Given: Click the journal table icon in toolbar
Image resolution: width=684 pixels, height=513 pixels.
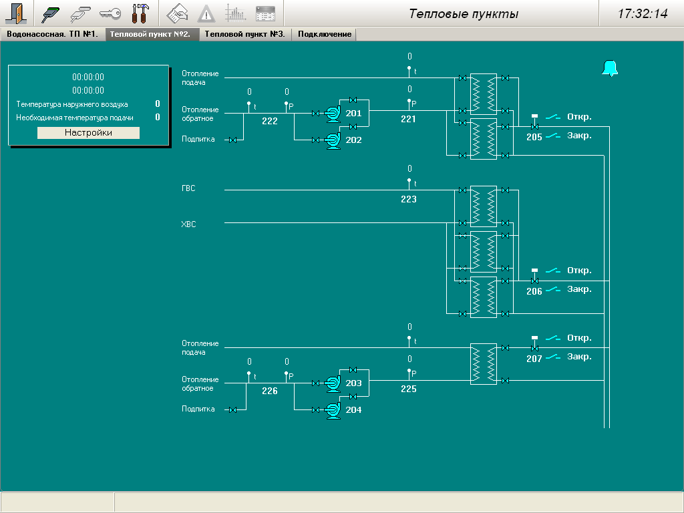Looking at the screenshot, I should pos(265,13).
